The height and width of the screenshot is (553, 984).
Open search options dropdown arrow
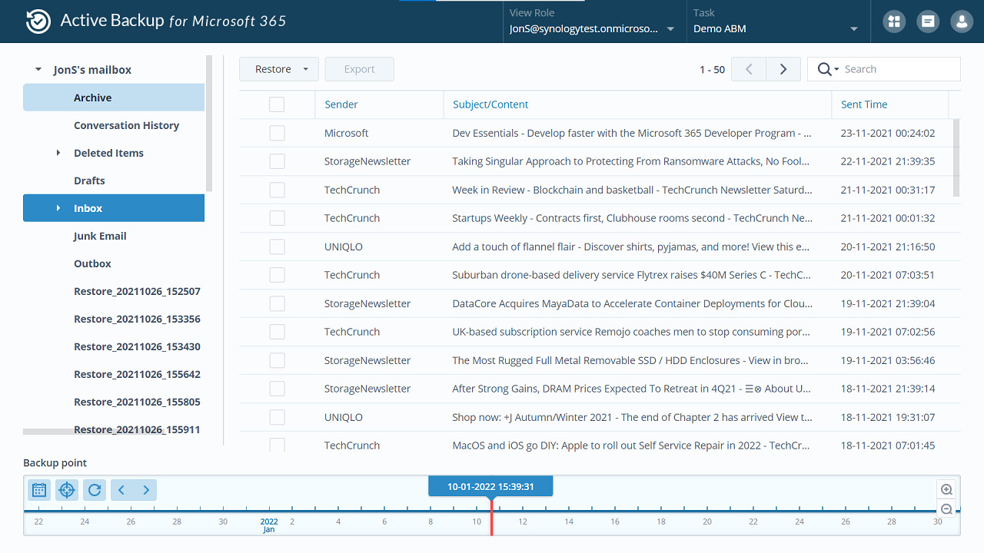836,69
